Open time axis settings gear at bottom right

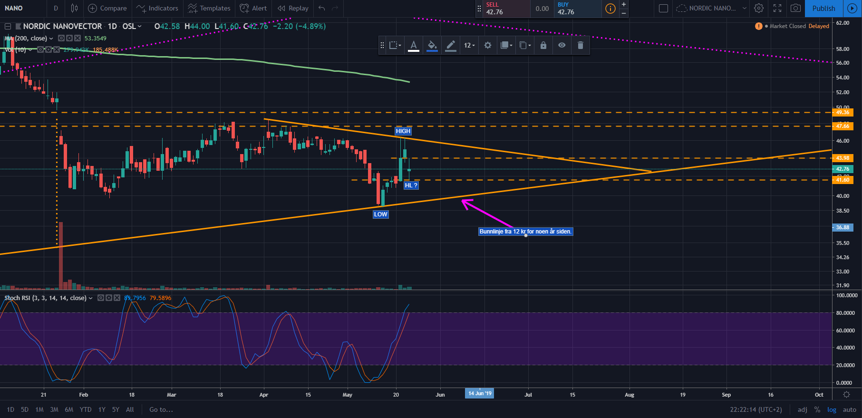click(846, 395)
